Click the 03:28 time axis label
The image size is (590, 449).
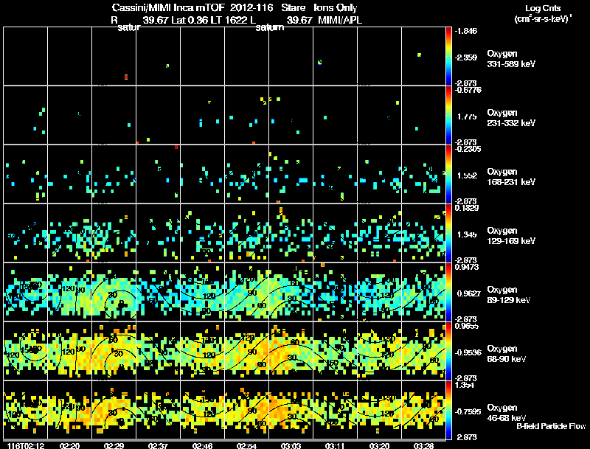[x=423, y=445]
